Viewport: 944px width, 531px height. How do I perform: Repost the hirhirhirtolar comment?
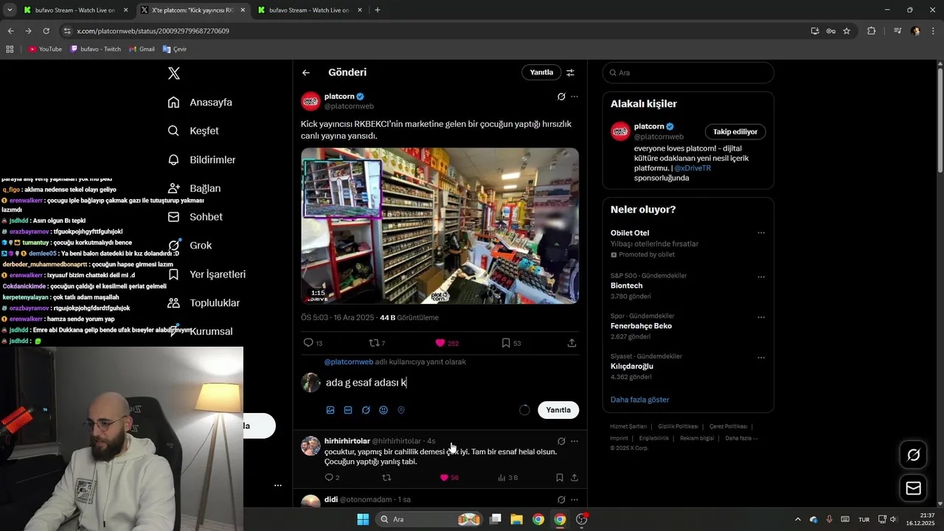coord(386,478)
